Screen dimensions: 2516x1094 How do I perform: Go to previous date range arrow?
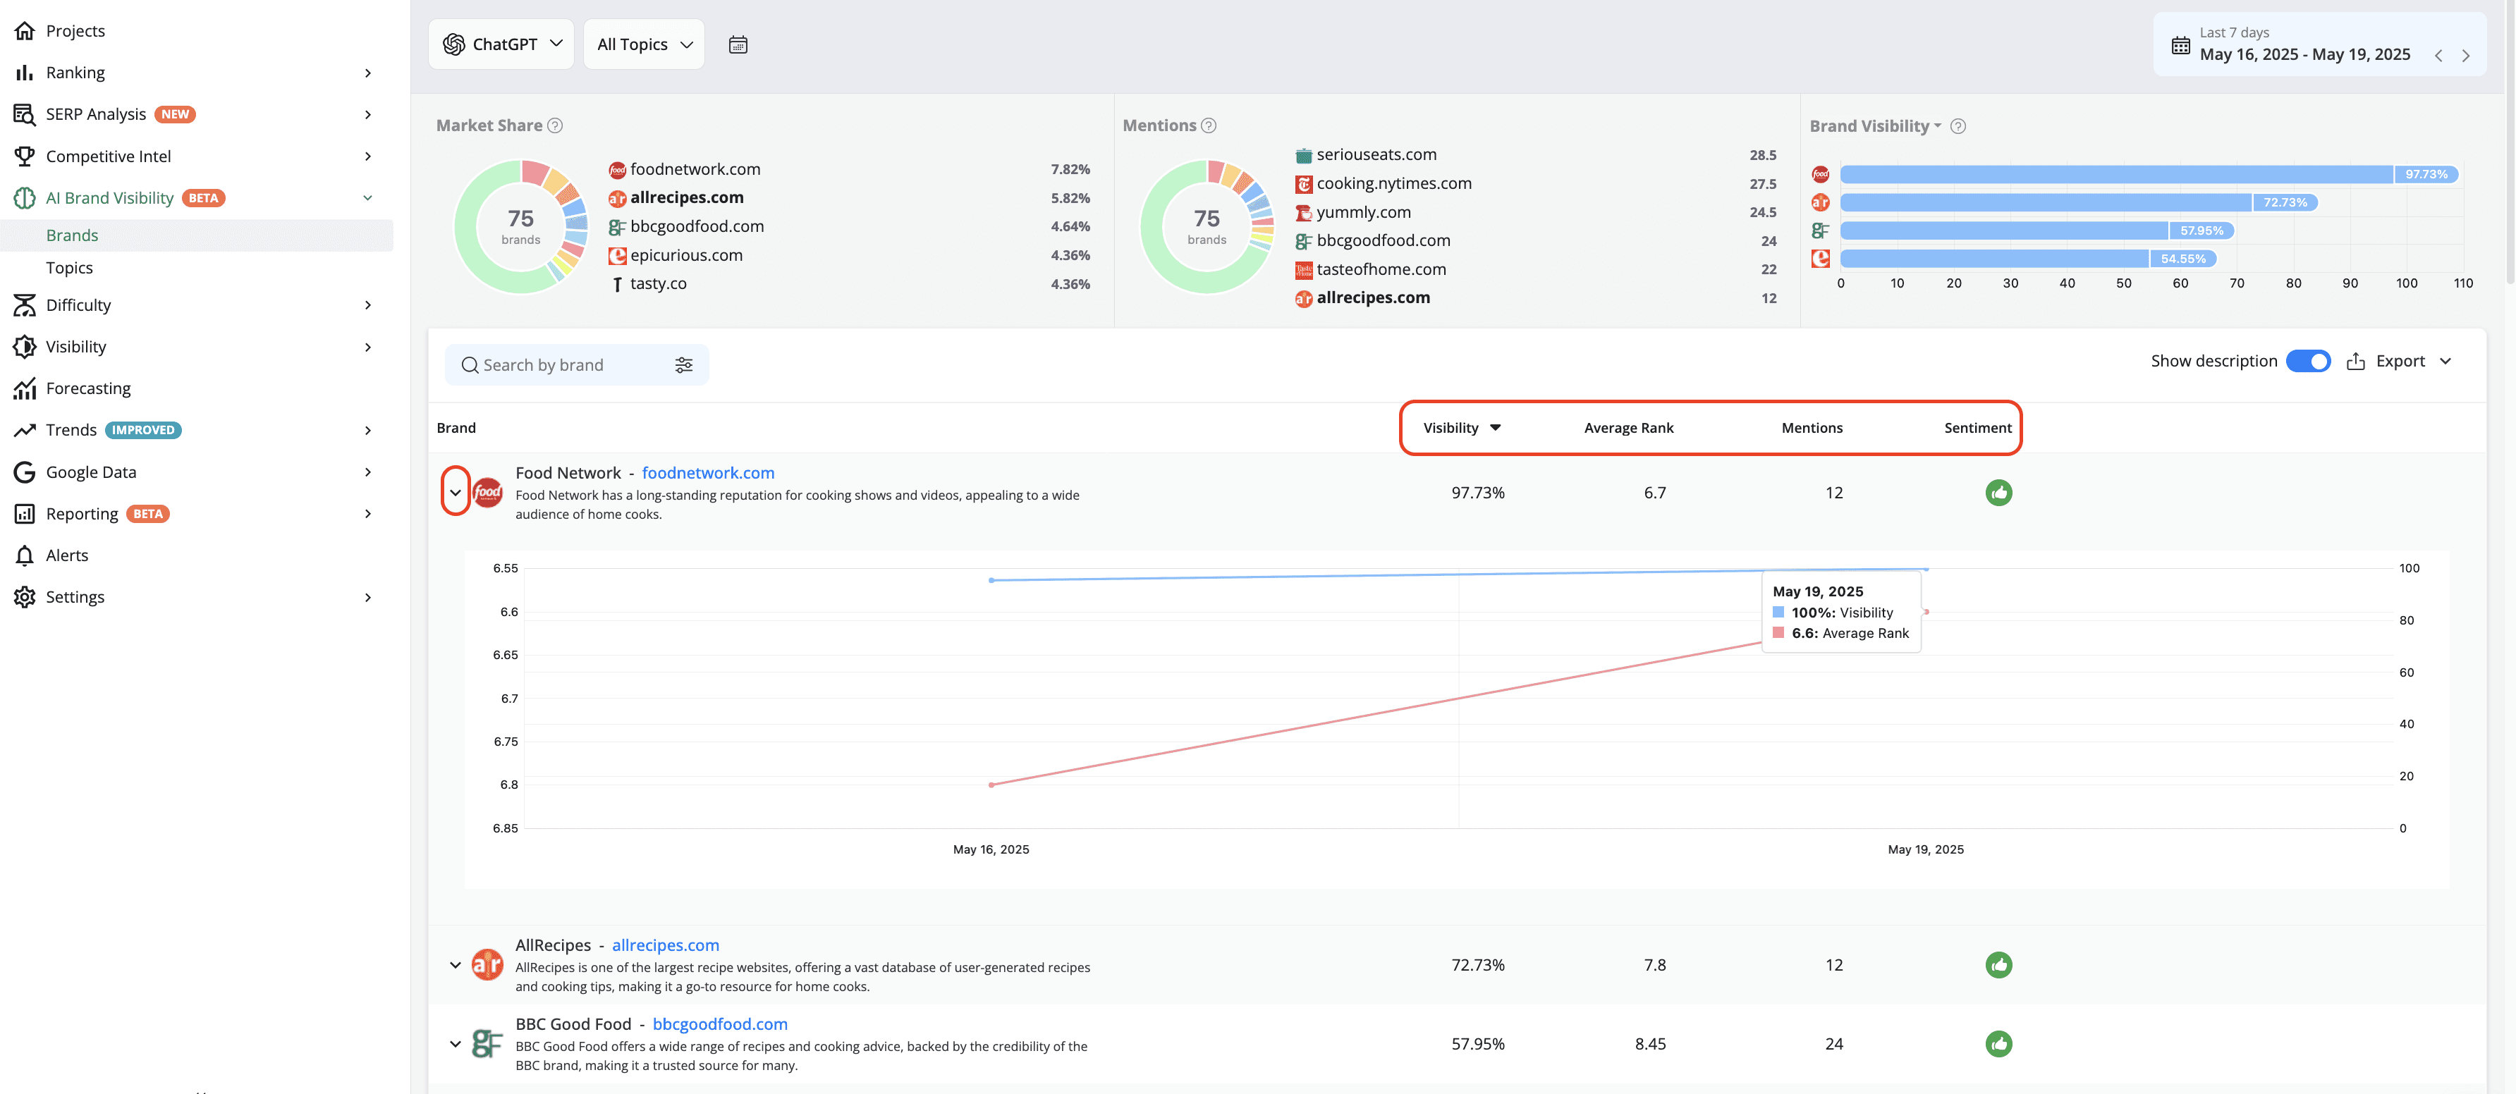click(2439, 56)
